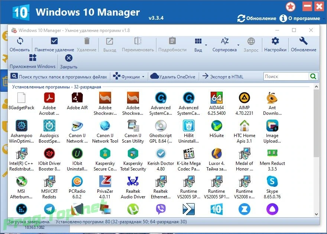Open Подробности details clipboard icon
The height and width of the screenshot is (234, 327).
[172, 41]
